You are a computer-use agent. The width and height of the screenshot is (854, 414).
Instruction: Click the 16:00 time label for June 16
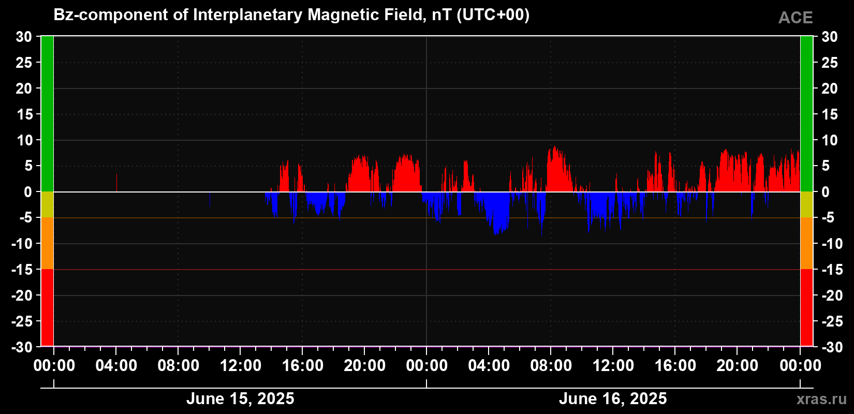[675, 366]
